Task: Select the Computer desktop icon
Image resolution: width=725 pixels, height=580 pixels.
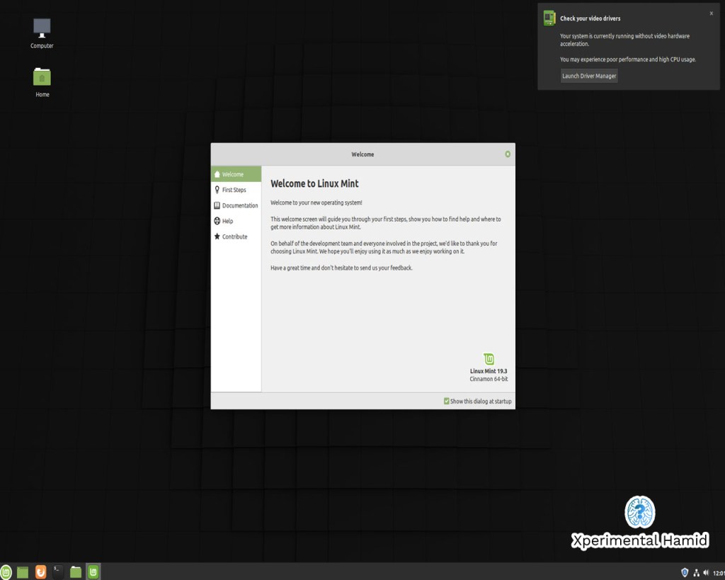Action: (x=42, y=33)
